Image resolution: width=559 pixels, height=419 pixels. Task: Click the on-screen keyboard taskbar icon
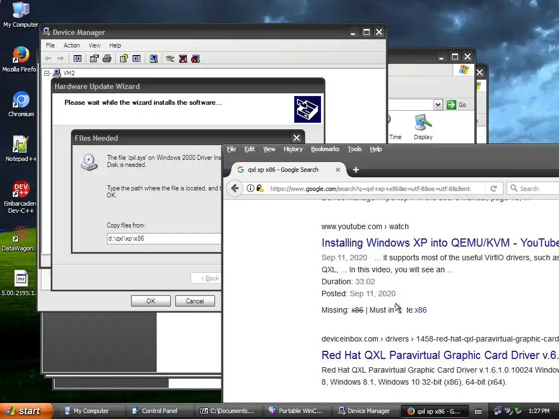click(x=478, y=411)
